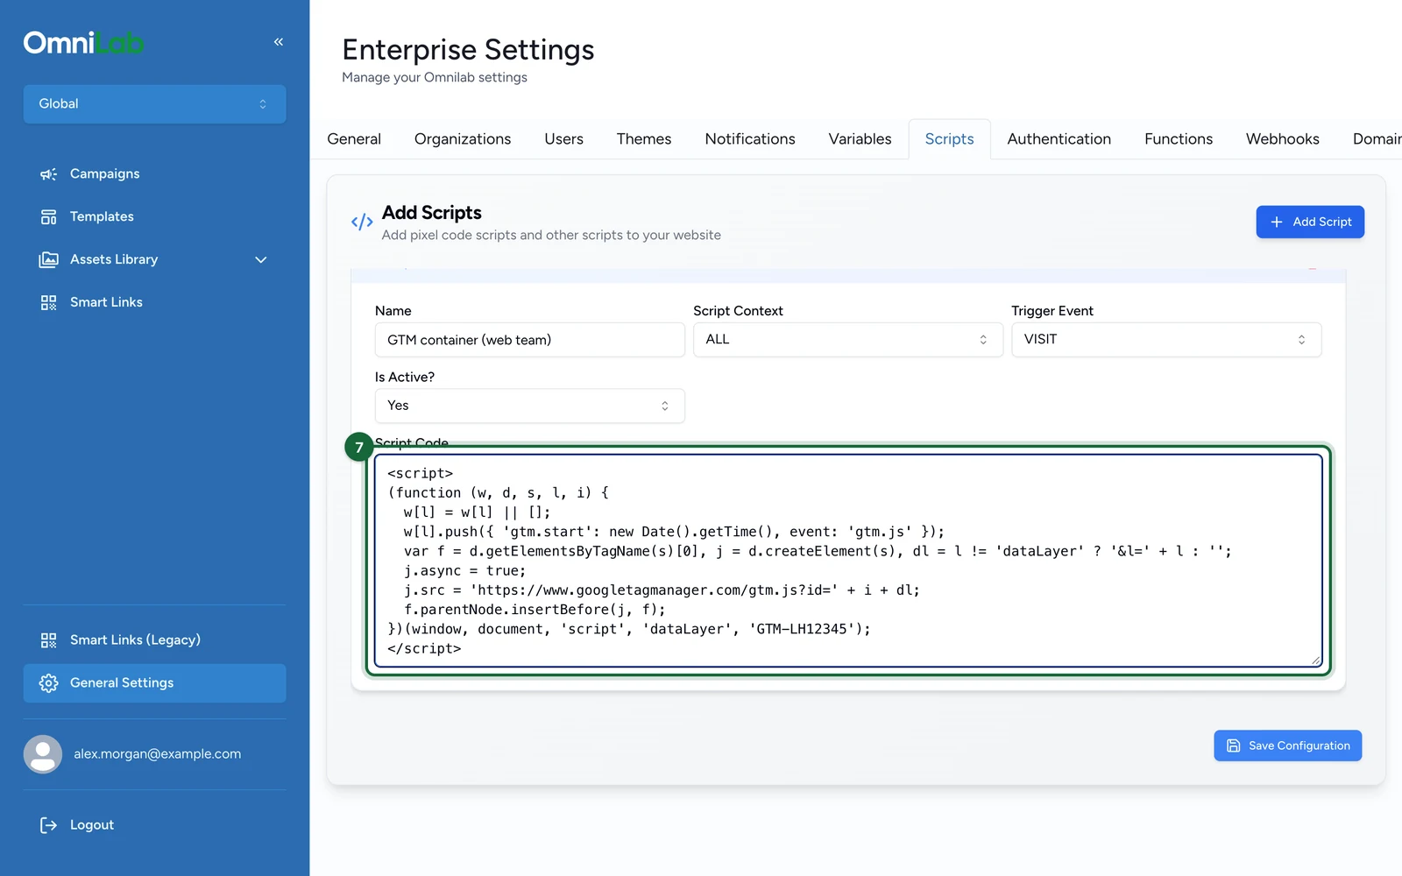Viewport: 1402px width, 876px height.
Task: Go to the Variables tab
Action: (860, 139)
